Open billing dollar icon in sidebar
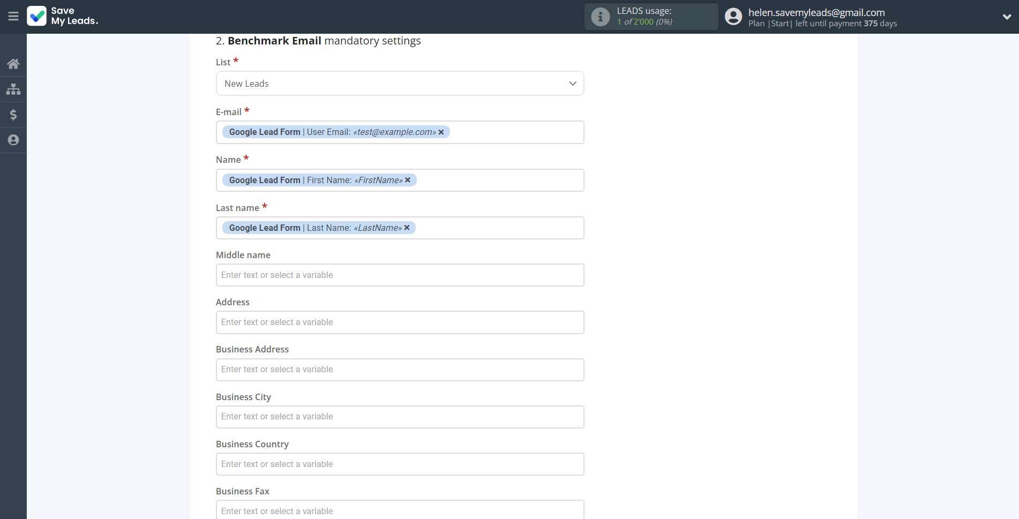The width and height of the screenshot is (1019, 519). point(13,115)
